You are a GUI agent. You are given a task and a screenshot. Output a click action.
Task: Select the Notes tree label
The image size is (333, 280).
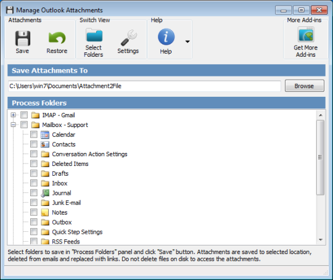pyautogui.click(x=60, y=212)
